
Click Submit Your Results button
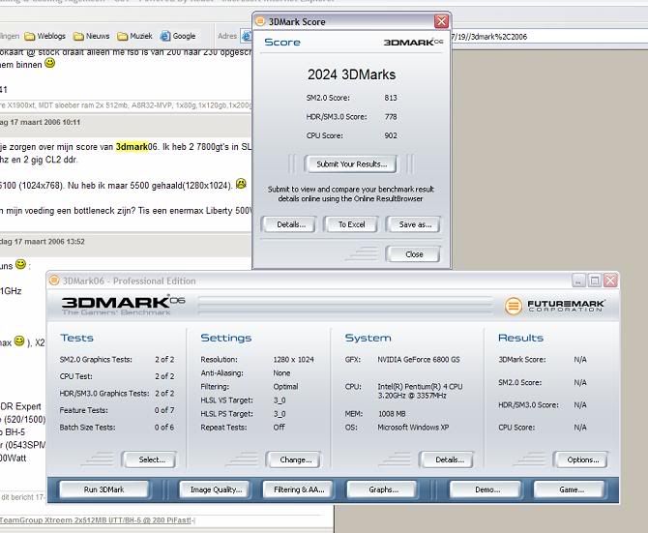[x=350, y=164]
